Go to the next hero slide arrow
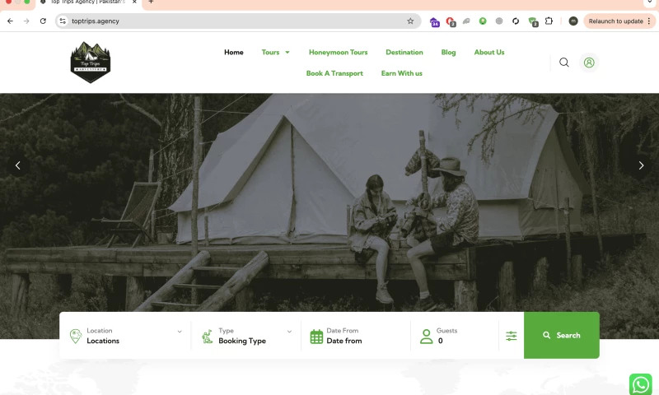 pos(641,165)
